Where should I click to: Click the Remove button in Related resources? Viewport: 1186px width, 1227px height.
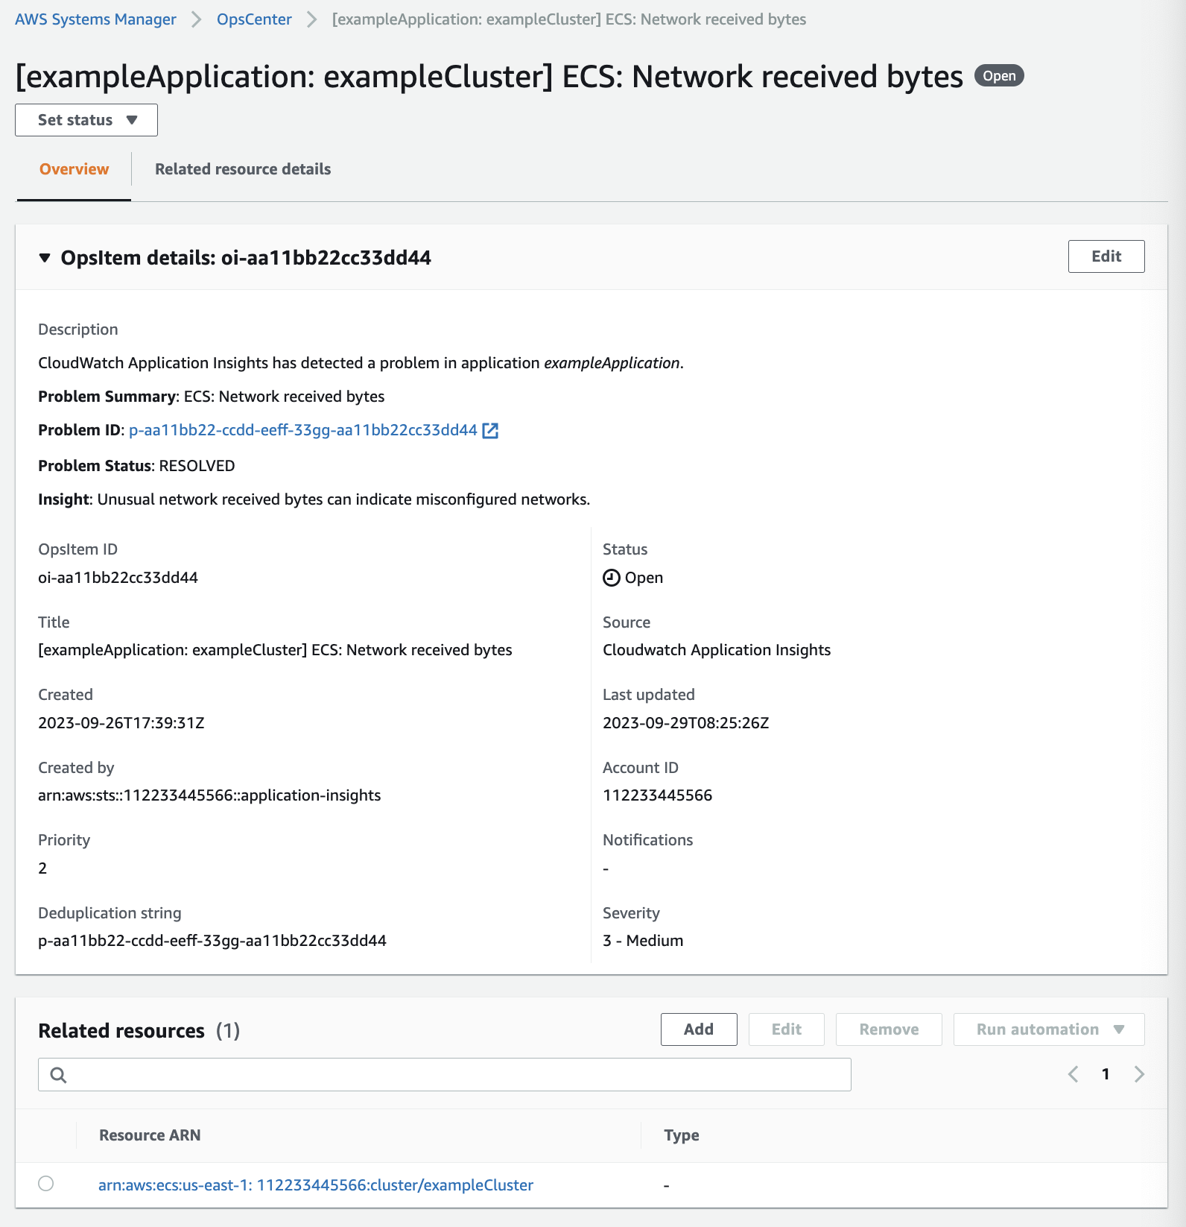pos(888,1029)
